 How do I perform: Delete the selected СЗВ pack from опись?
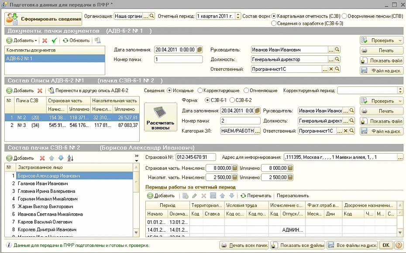40,91
